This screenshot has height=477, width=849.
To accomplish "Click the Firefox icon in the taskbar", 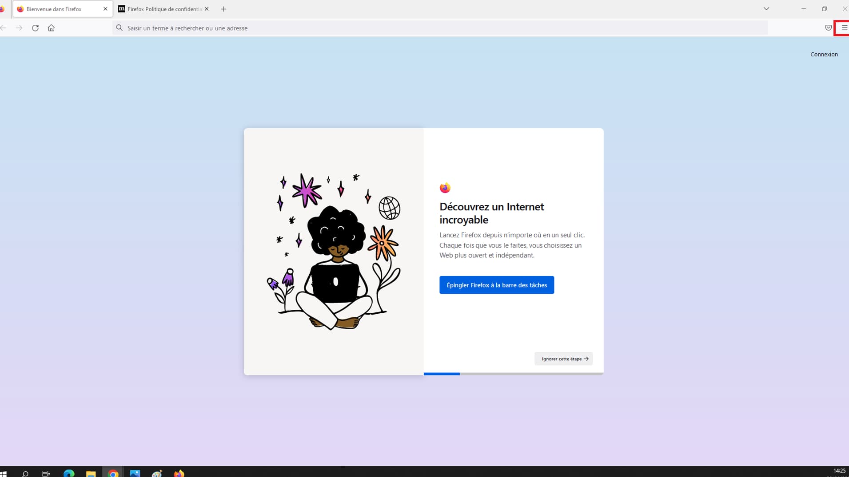I will (x=179, y=473).
